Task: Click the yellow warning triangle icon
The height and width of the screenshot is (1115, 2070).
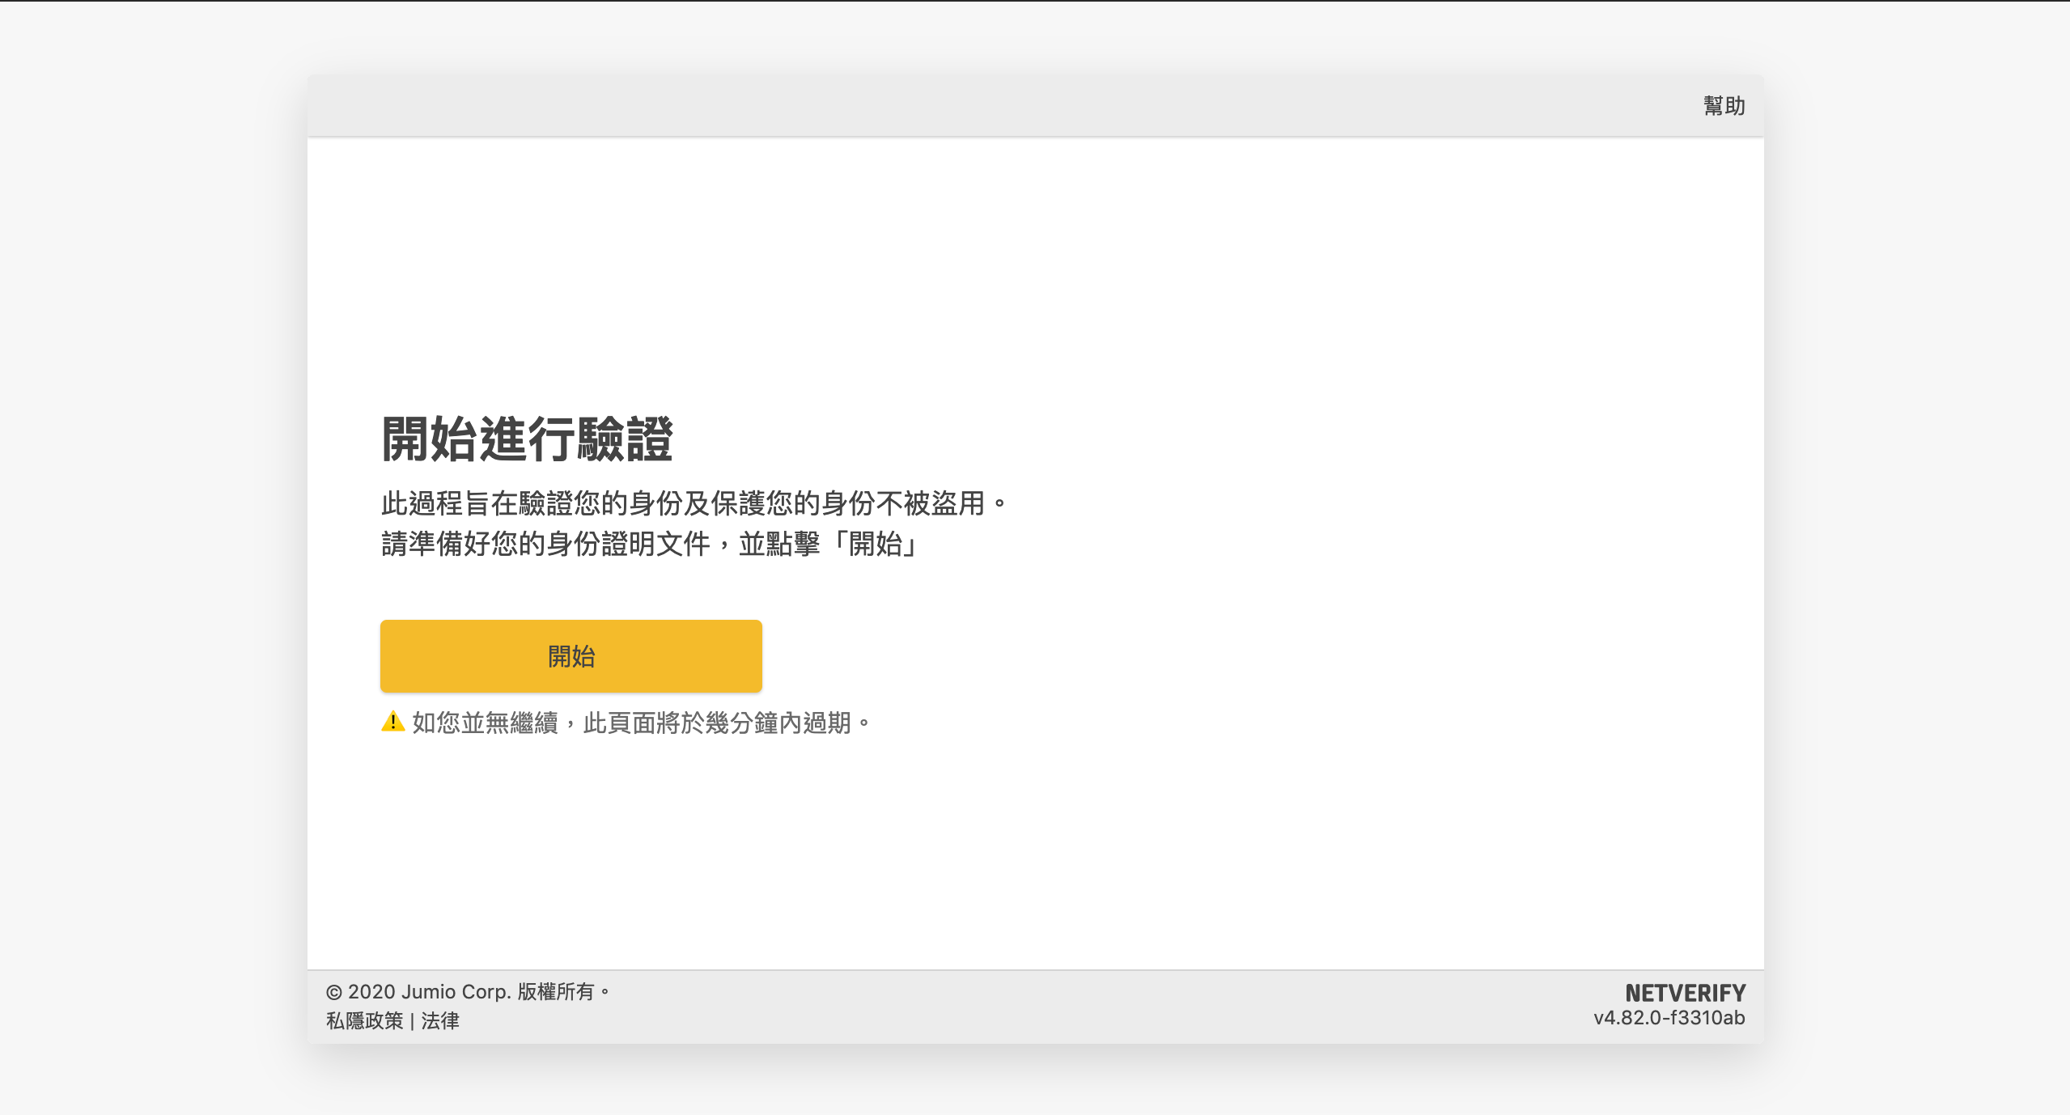Action: (392, 722)
